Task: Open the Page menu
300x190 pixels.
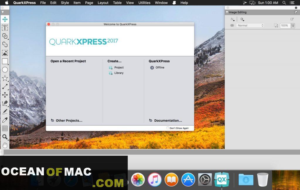Action: click(89, 3)
